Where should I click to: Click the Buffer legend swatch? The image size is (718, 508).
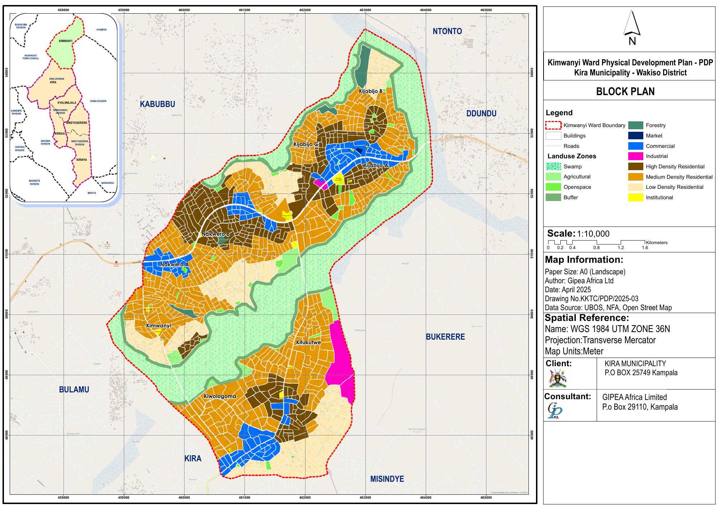coord(553,197)
